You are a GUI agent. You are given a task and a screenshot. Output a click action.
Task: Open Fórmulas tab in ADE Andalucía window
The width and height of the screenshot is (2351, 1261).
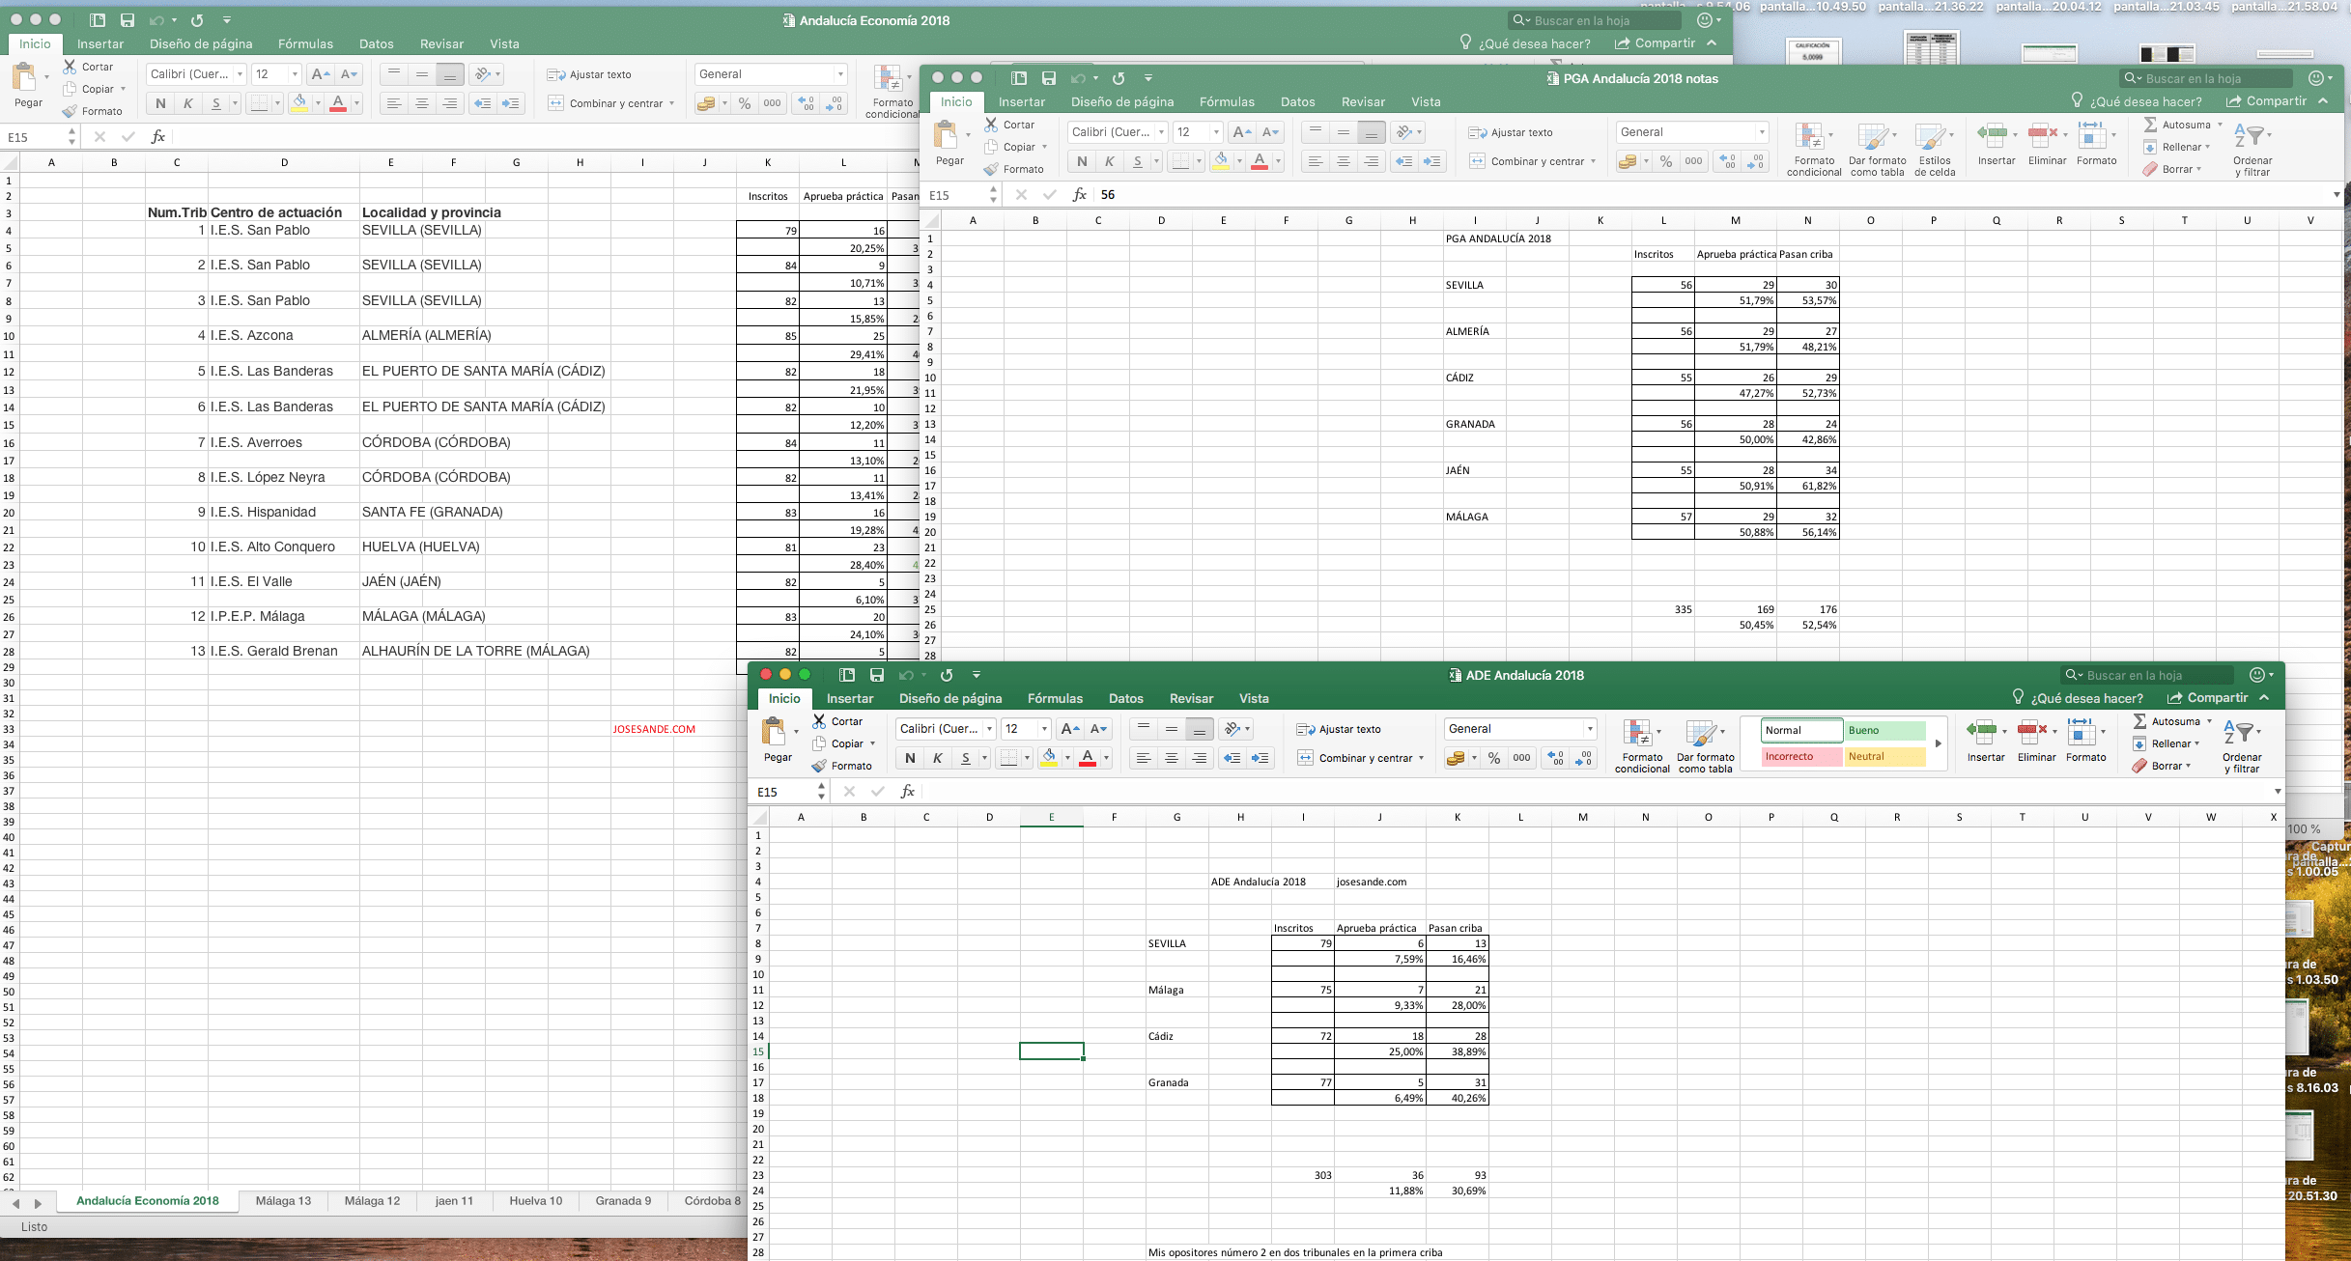click(x=1055, y=698)
